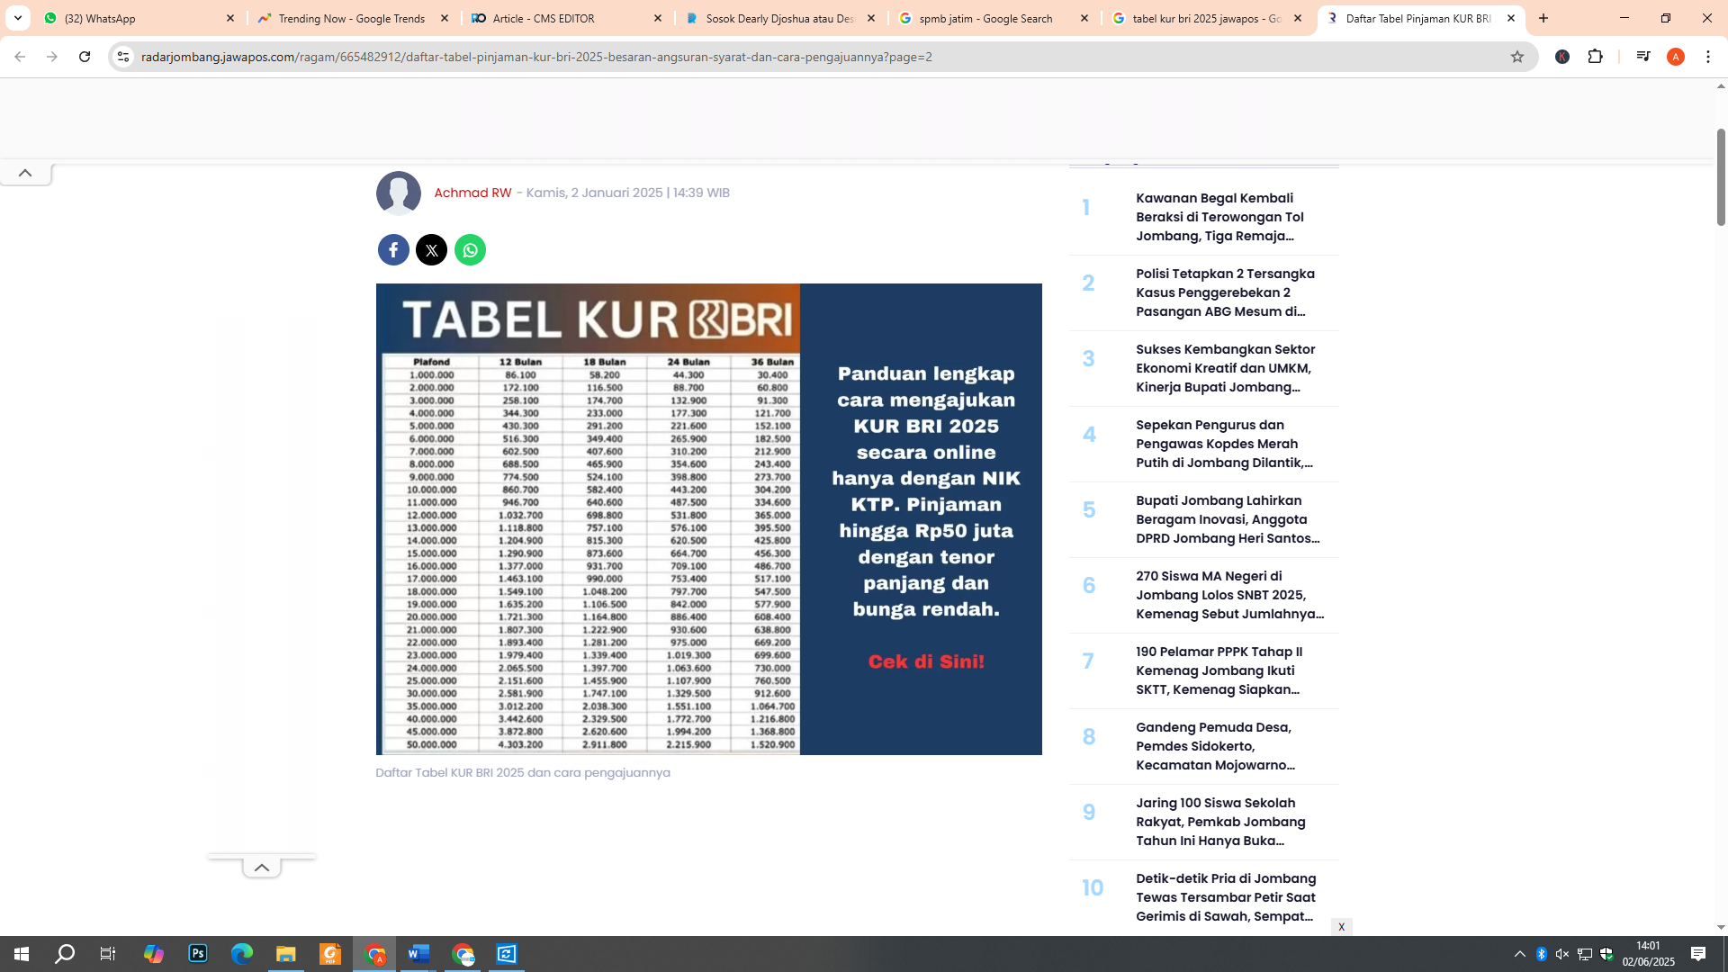Image resolution: width=1728 pixels, height=972 pixels.
Task: Click caption Daftar Tabel KUR BRI 2025
Action: 523,772
